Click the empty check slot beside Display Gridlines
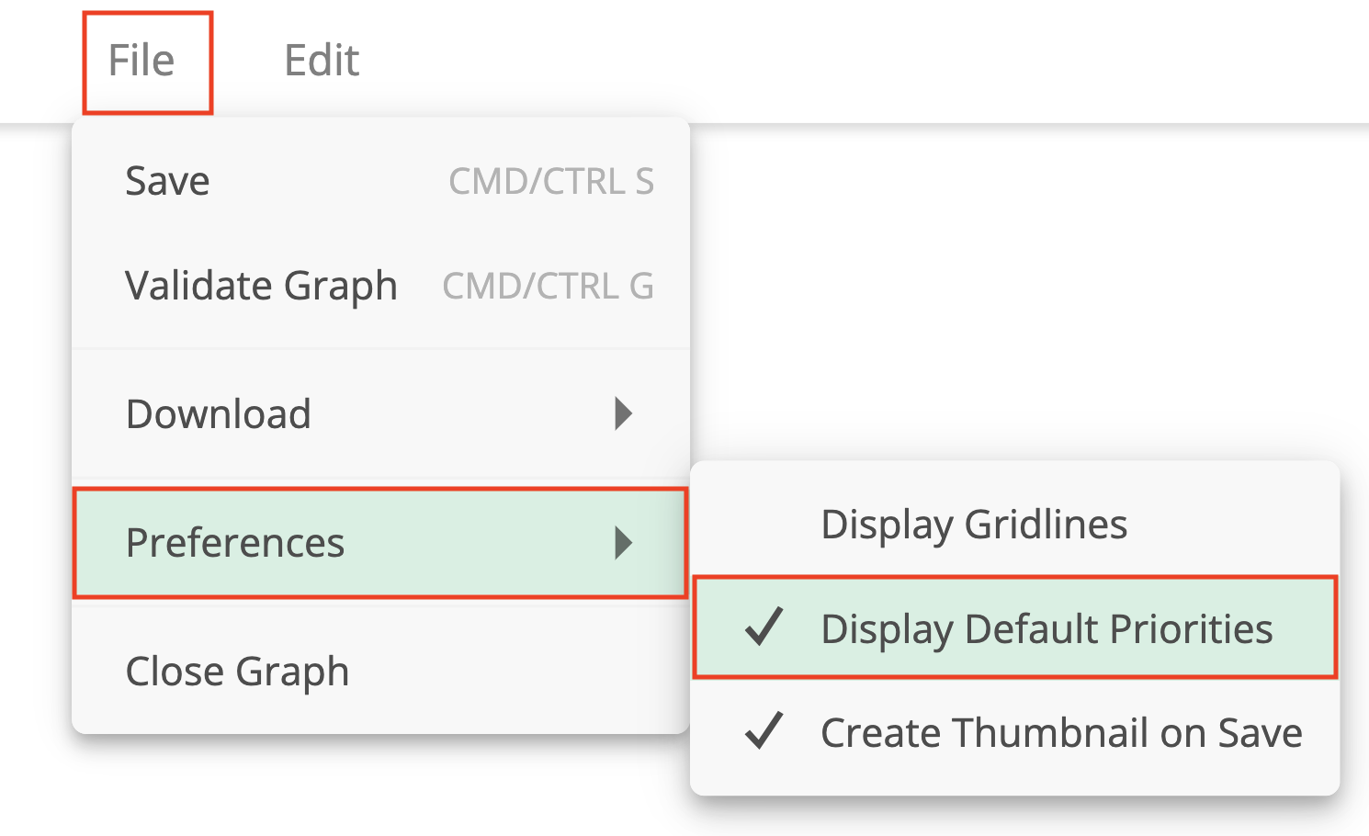The image size is (1369, 836). tap(764, 525)
